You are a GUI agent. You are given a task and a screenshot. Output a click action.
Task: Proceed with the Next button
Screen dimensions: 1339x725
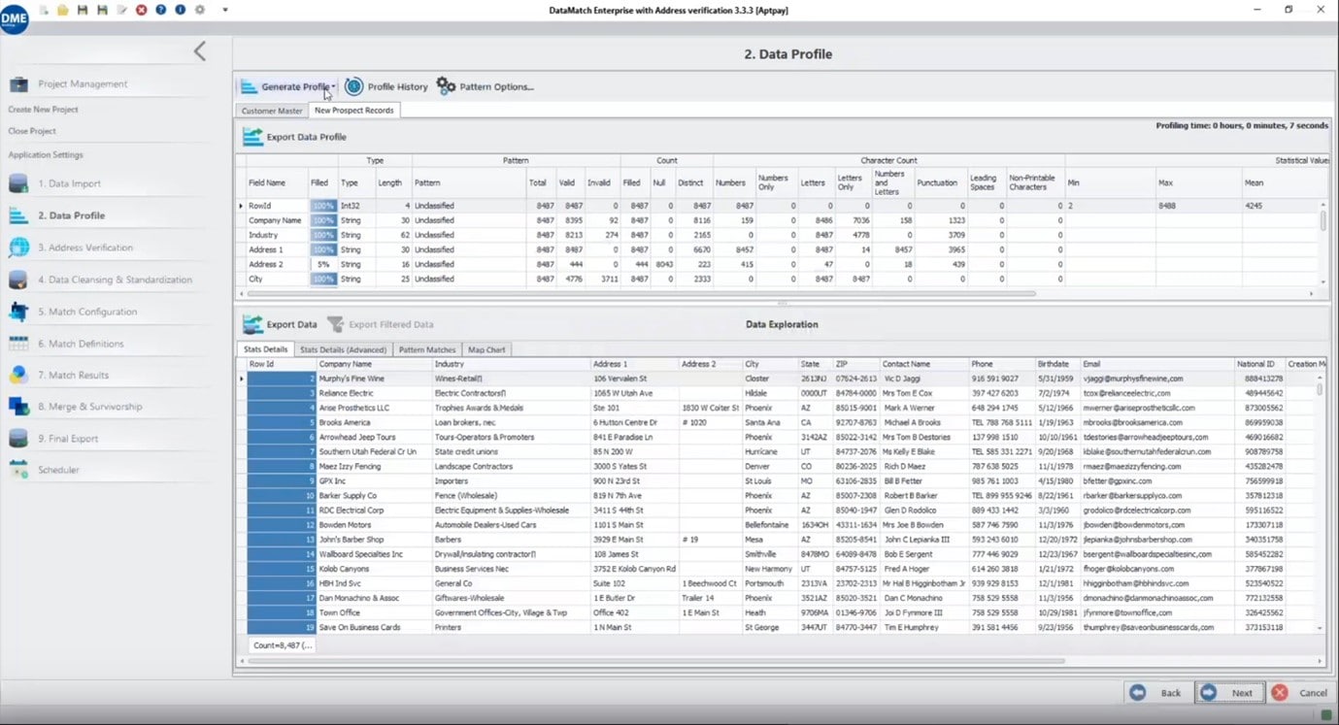tap(1229, 693)
